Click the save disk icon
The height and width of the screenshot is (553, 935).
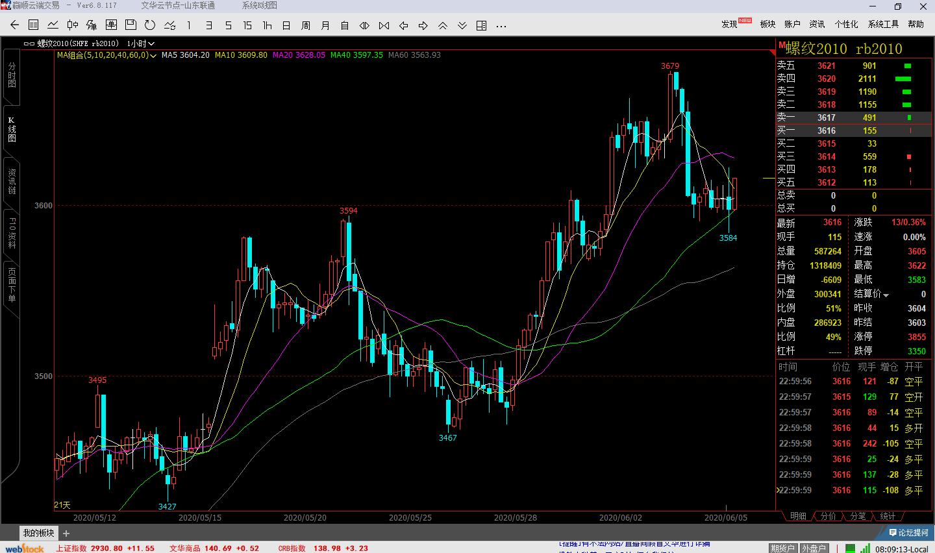pos(131,25)
